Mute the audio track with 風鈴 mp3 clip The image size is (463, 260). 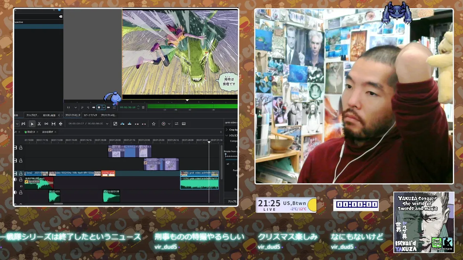[x=16, y=179]
